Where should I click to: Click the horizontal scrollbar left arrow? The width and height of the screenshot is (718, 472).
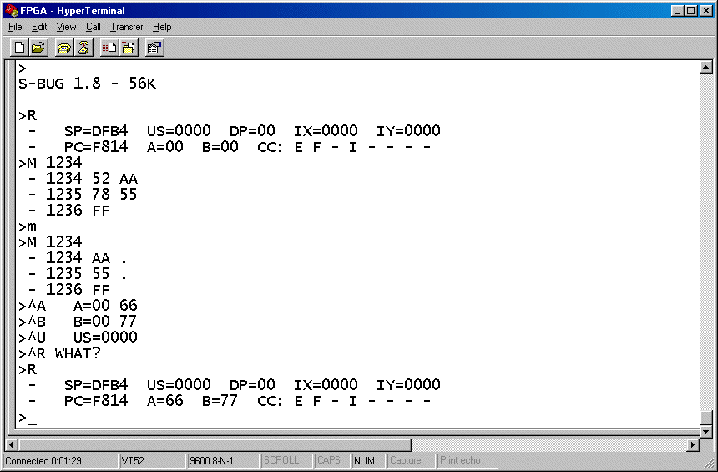[x=13, y=445]
